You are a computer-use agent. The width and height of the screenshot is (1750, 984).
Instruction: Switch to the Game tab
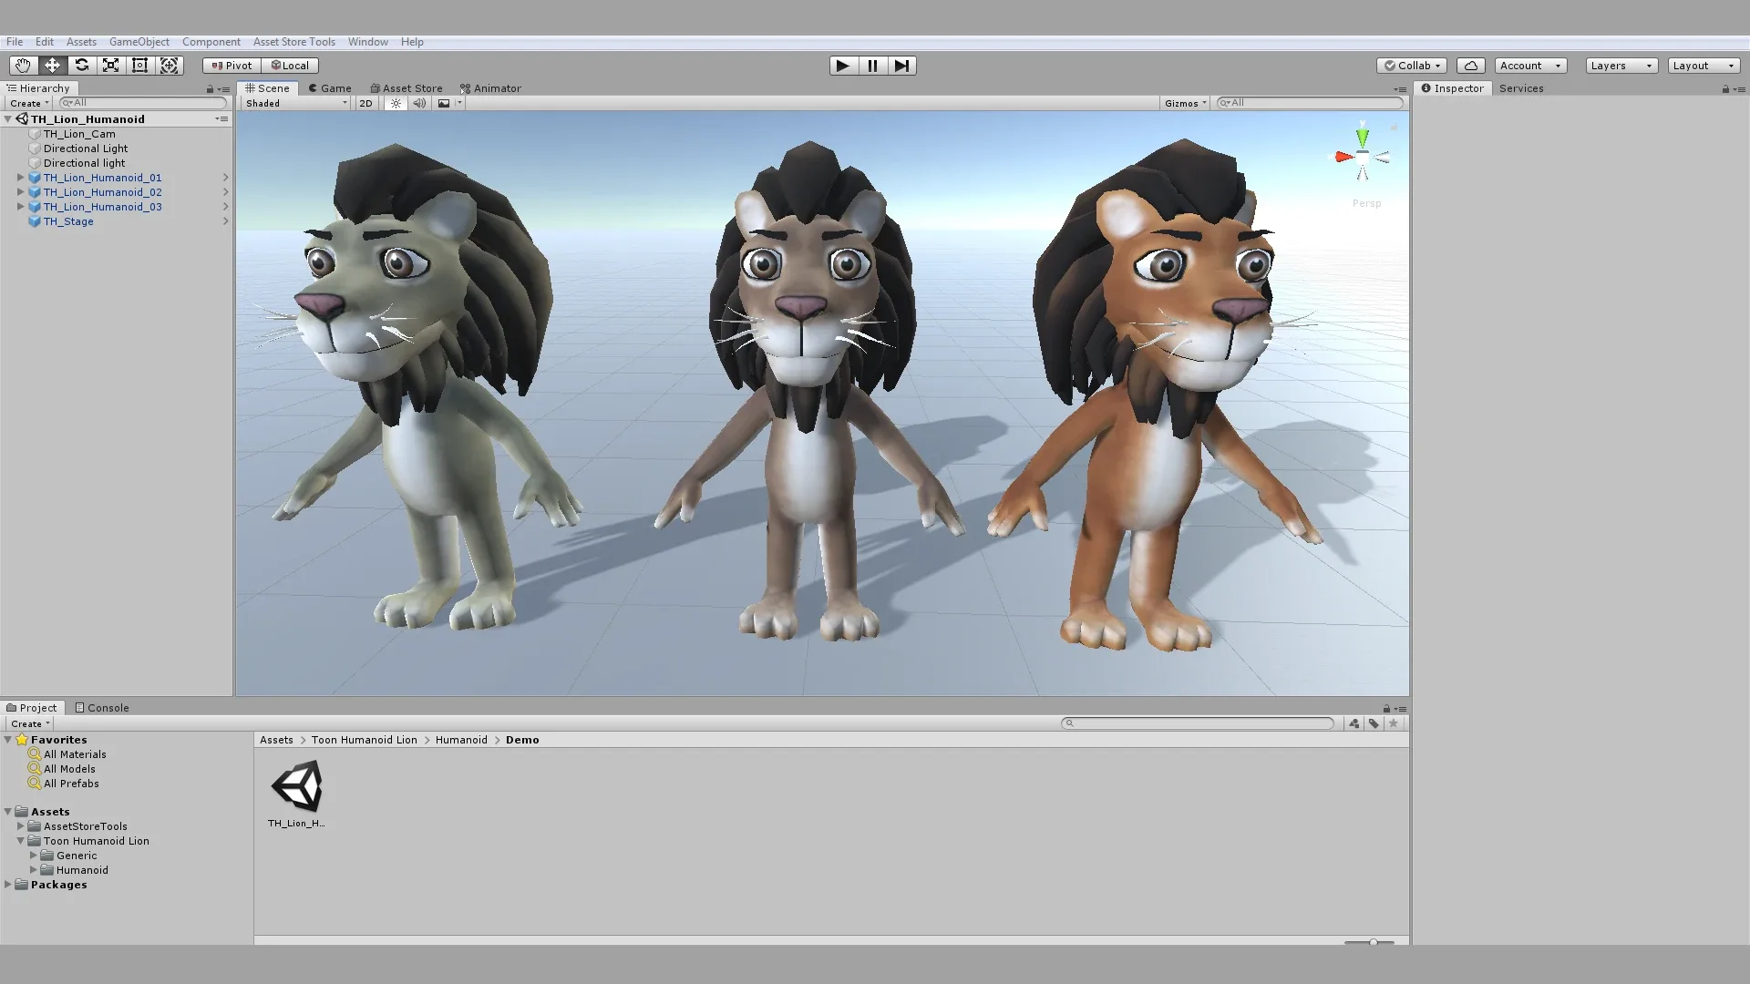[330, 88]
